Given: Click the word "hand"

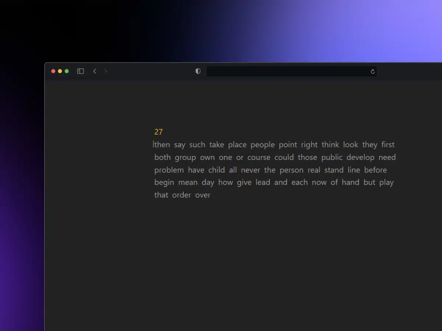Looking at the screenshot, I should pos(350,182).
